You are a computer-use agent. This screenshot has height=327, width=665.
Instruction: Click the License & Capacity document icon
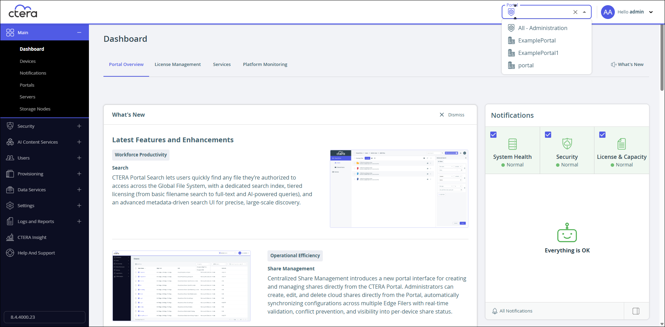point(622,144)
